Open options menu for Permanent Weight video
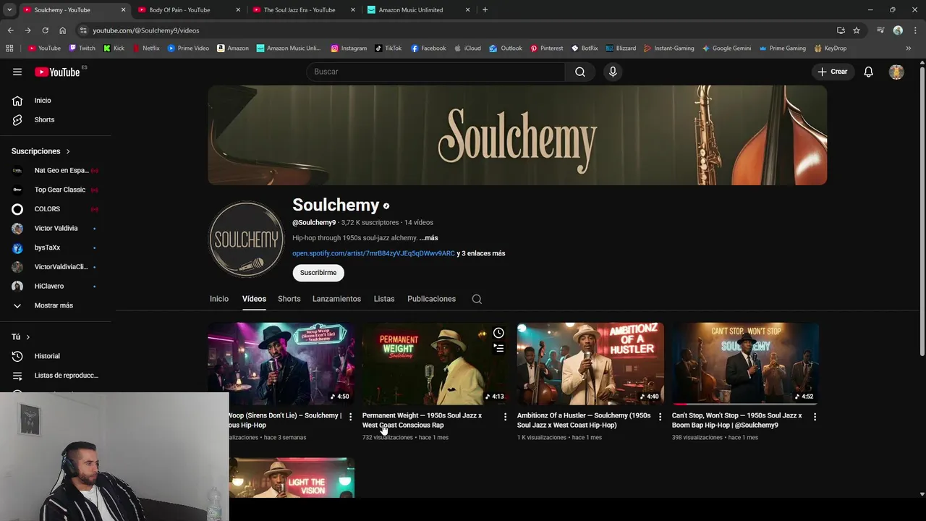This screenshot has height=521, width=926. [x=505, y=417]
